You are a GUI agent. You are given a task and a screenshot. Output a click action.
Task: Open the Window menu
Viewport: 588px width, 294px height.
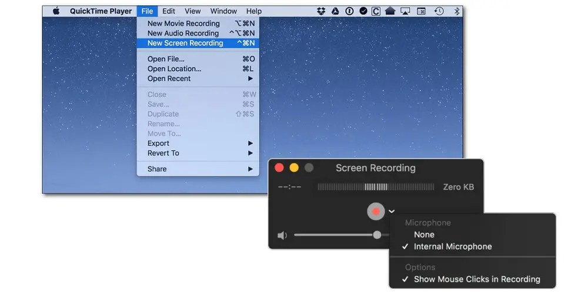(223, 11)
